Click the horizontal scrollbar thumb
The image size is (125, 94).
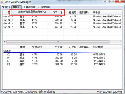point(58,42)
